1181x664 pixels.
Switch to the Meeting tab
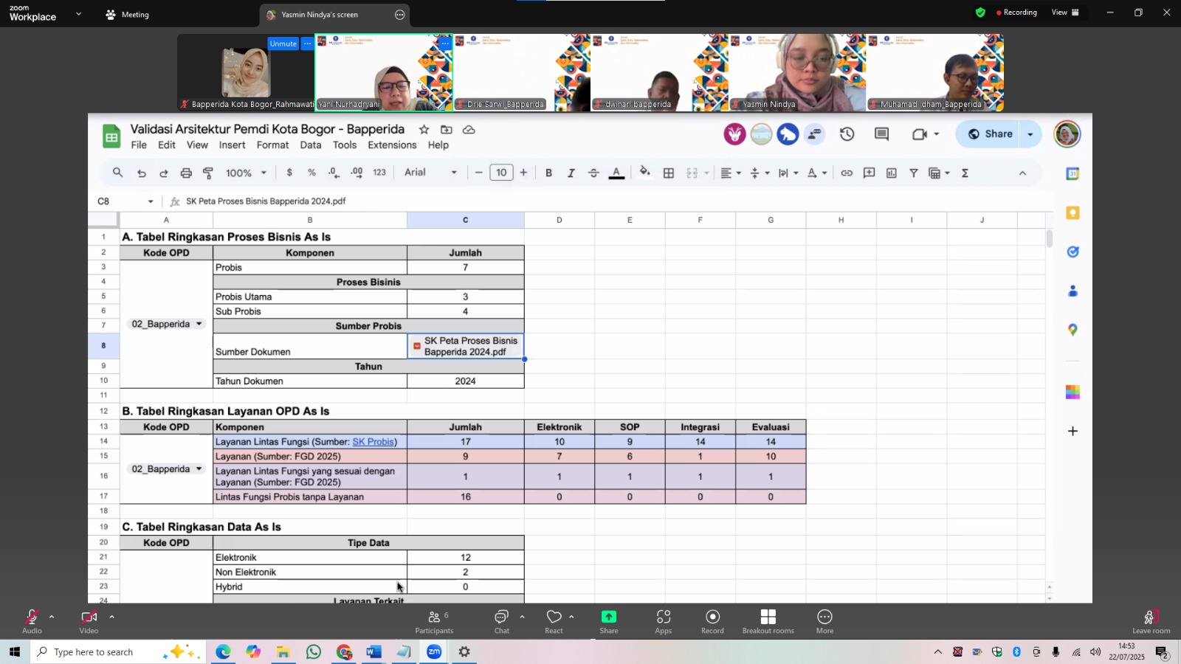127,15
